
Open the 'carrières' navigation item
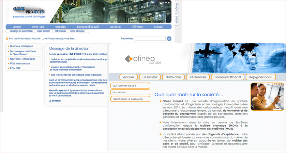(x=115, y=27)
